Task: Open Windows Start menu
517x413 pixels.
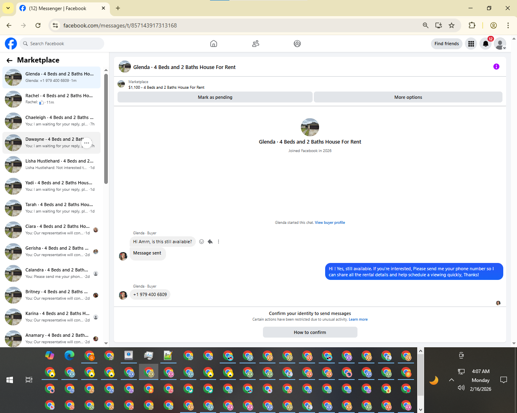Action: click(10, 380)
